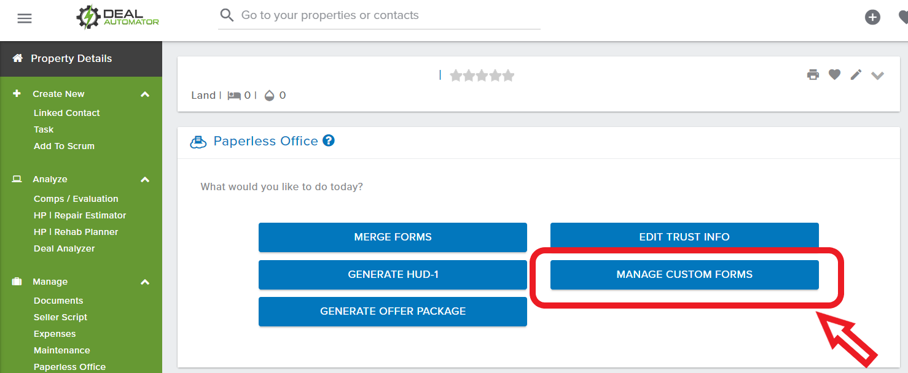
Task: Edit property with the pencil icon
Action: click(x=856, y=75)
